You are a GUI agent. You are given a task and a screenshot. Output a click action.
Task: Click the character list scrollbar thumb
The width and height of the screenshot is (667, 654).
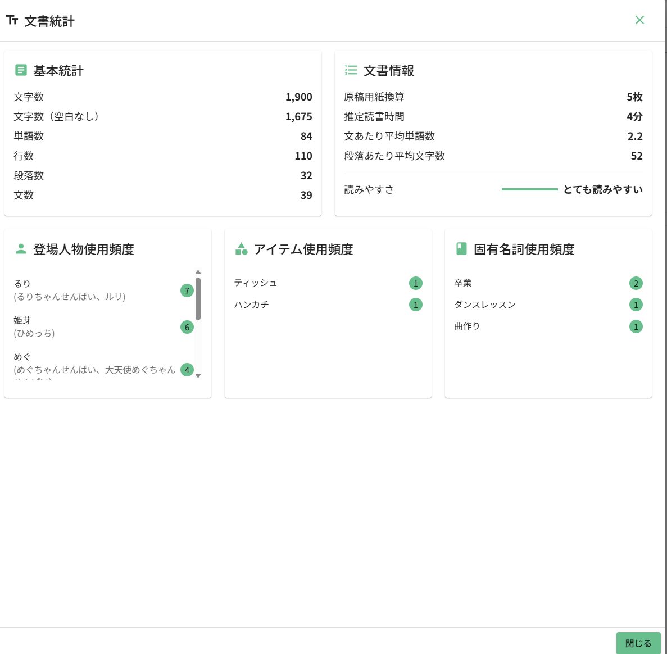198,298
